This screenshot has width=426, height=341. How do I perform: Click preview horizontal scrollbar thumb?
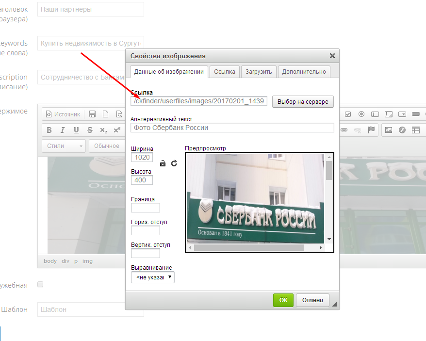(x=248, y=247)
